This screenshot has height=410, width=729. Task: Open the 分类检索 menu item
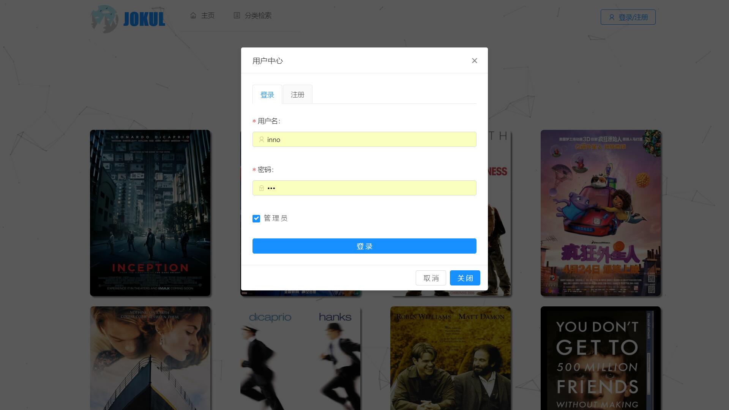point(257,16)
